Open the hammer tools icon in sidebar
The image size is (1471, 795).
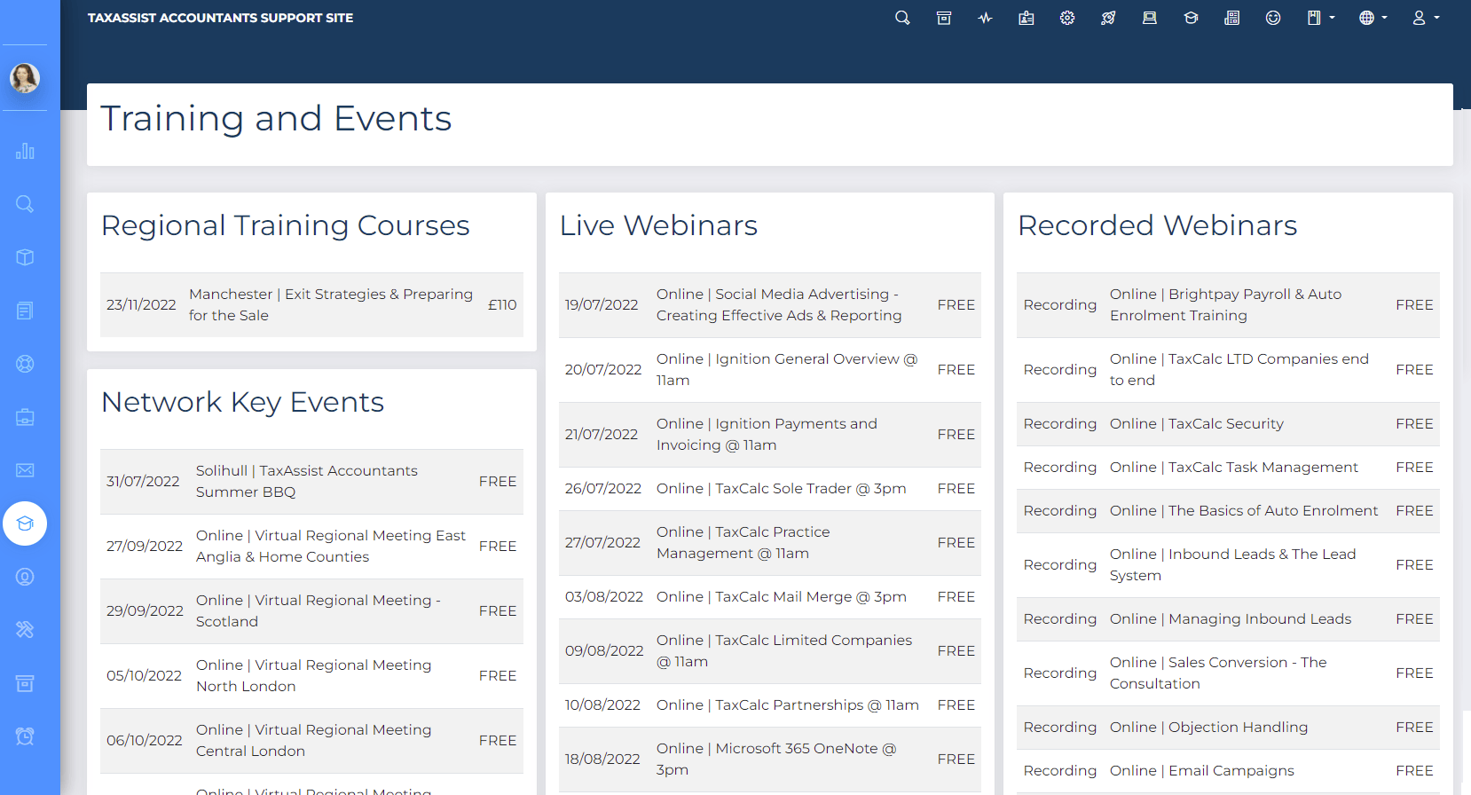click(25, 630)
